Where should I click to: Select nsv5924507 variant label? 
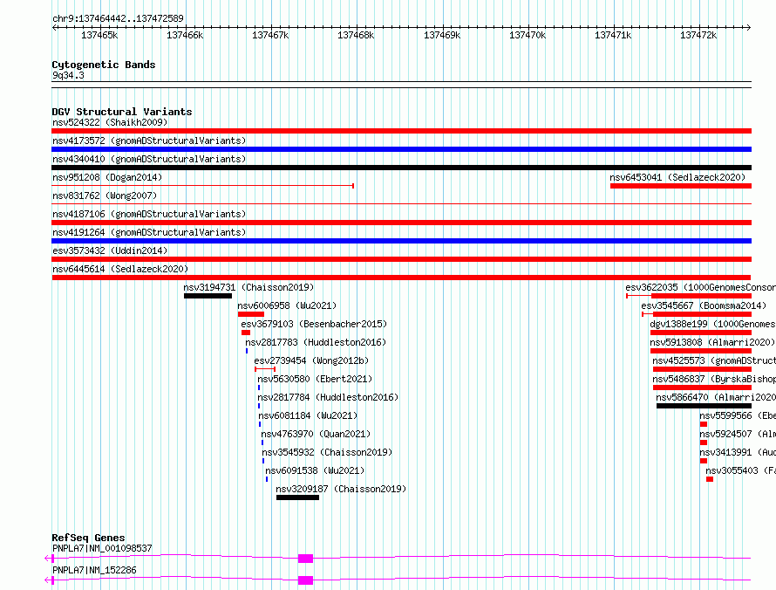(738, 434)
